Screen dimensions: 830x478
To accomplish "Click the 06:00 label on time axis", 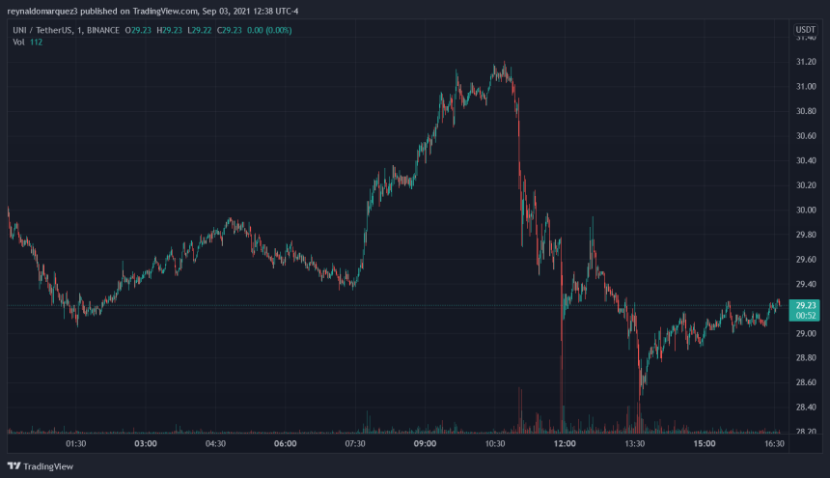I will [285, 444].
